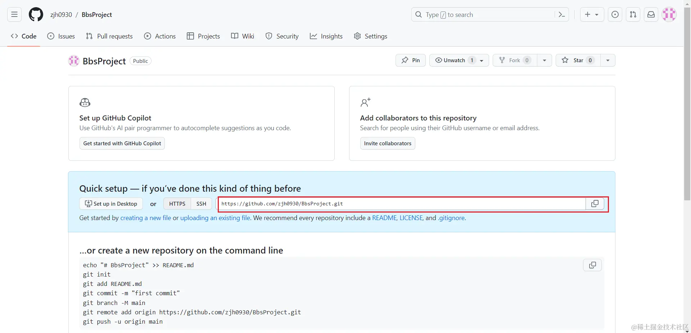691x333 pixels.
Task: Expand the Star lists dropdown arrow
Action: click(608, 60)
